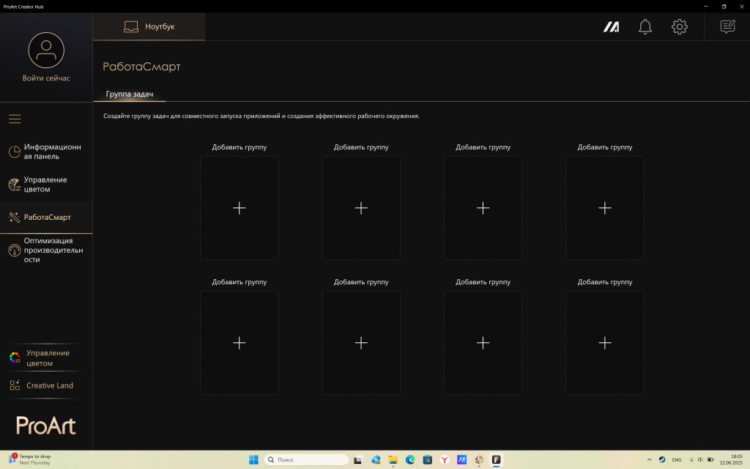The width and height of the screenshot is (750, 469).
Task: Open Microsoft Store from the taskbar
Action: pos(427,460)
